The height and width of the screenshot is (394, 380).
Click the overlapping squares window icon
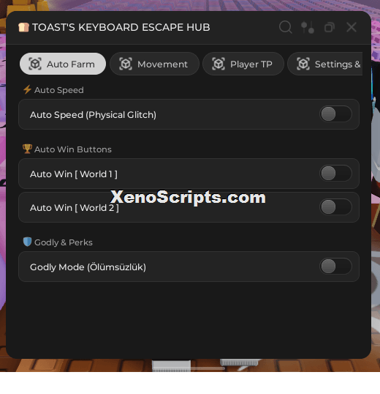point(330,27)
